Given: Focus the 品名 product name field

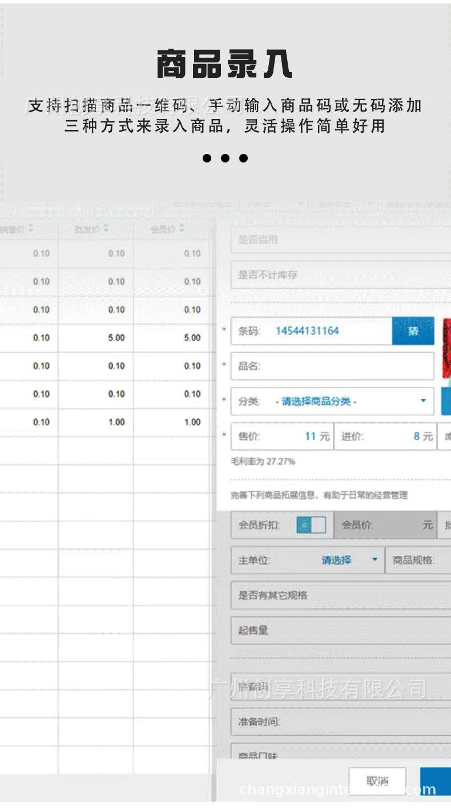Looking at the screenshot, I should click(343, 366).
